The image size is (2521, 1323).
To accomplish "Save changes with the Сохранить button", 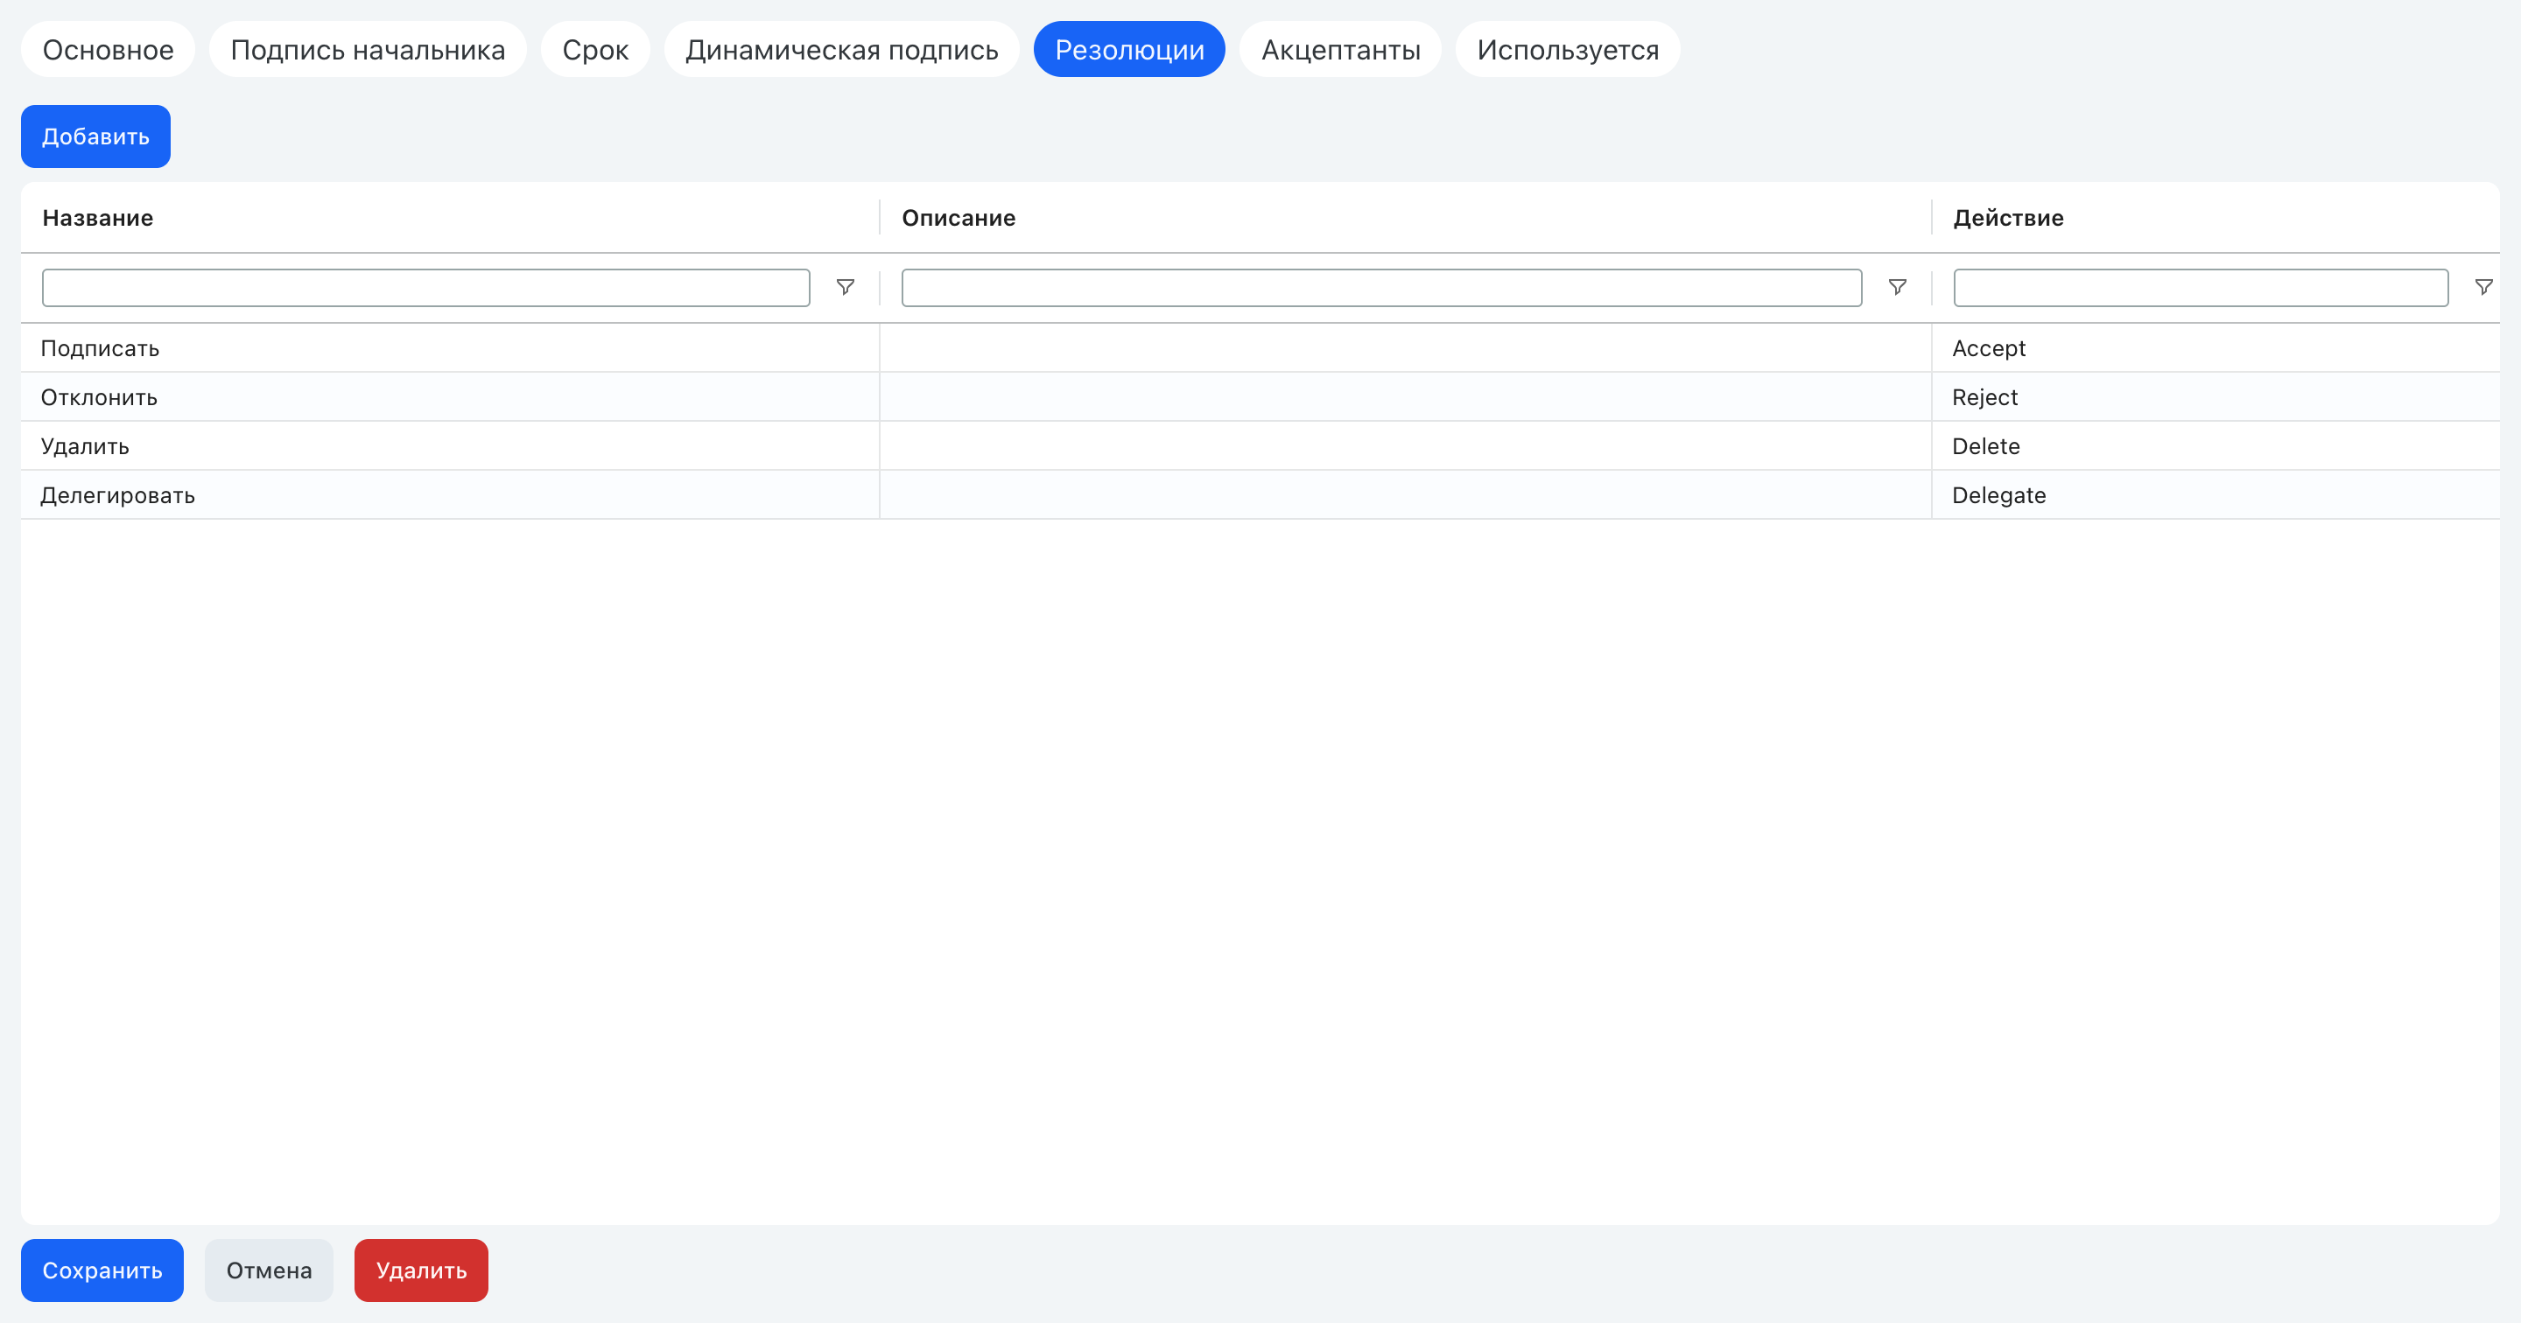I will (102, 1270).
